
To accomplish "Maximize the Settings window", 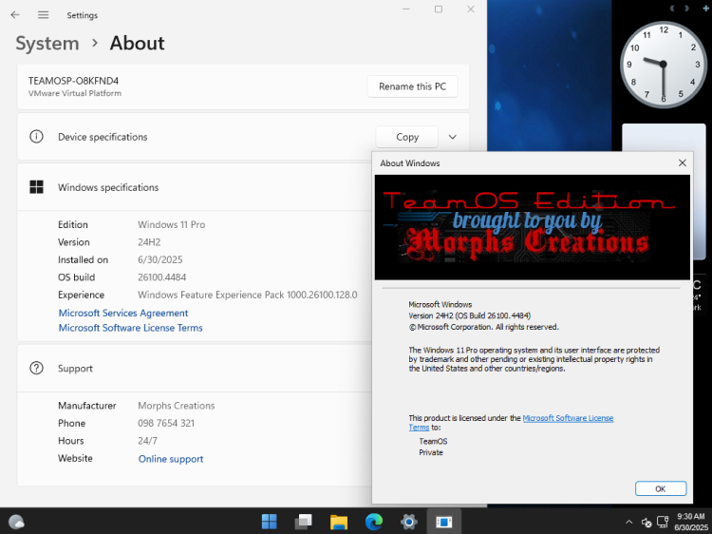I will (x=439, y=10).
